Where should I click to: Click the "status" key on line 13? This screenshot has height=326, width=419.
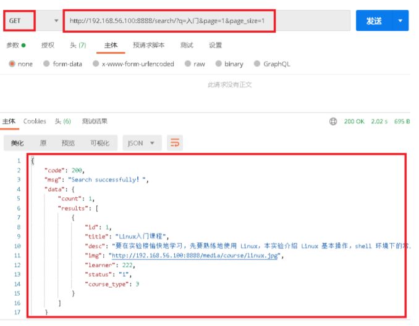pos(98,274)
